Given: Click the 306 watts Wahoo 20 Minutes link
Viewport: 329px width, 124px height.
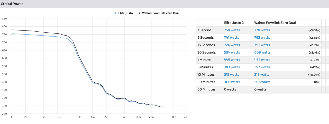Looking at the screenshot, I should (262, 82).
